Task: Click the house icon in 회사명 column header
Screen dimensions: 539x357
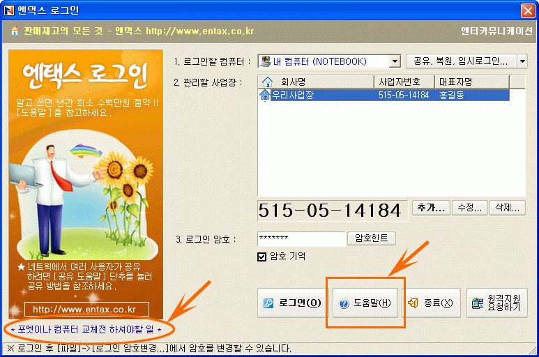Action: point(267,82)
